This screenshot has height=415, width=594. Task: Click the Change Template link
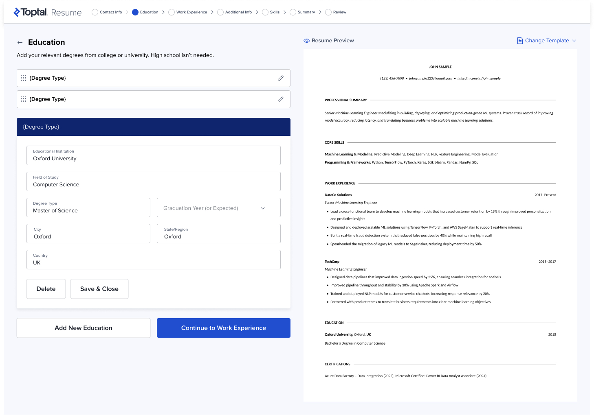pos(547,41)
